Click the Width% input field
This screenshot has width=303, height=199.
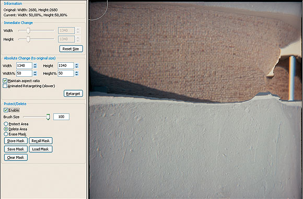pyautogui.click(x=24, y=74)
